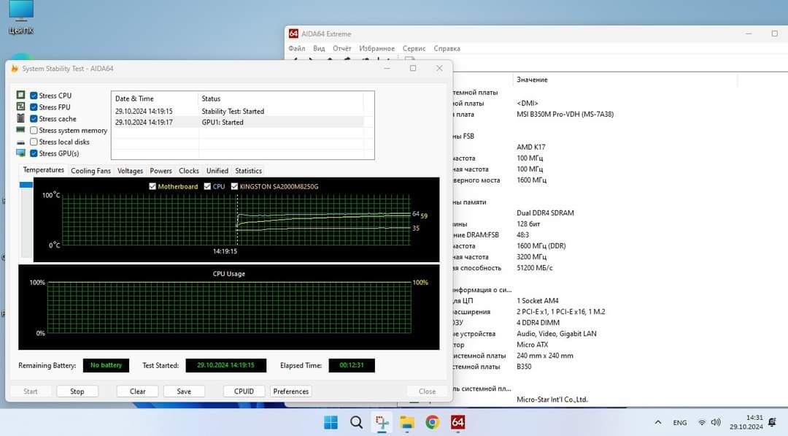Viewport: 788px width, 436px height.
Task: Click the 'Micro-Star Int'l Co.,Ltd.' value
Action: (x=552, y=399)
